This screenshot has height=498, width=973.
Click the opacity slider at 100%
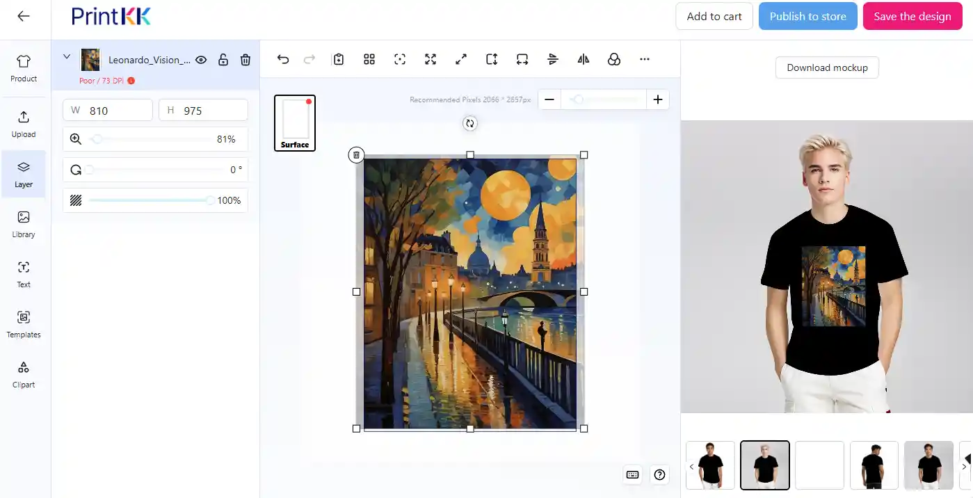click(x=210, y=200)
